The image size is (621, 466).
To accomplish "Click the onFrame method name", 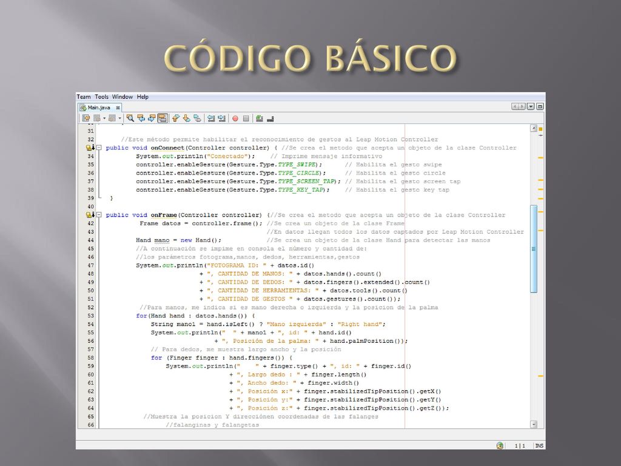I will 164,215.
